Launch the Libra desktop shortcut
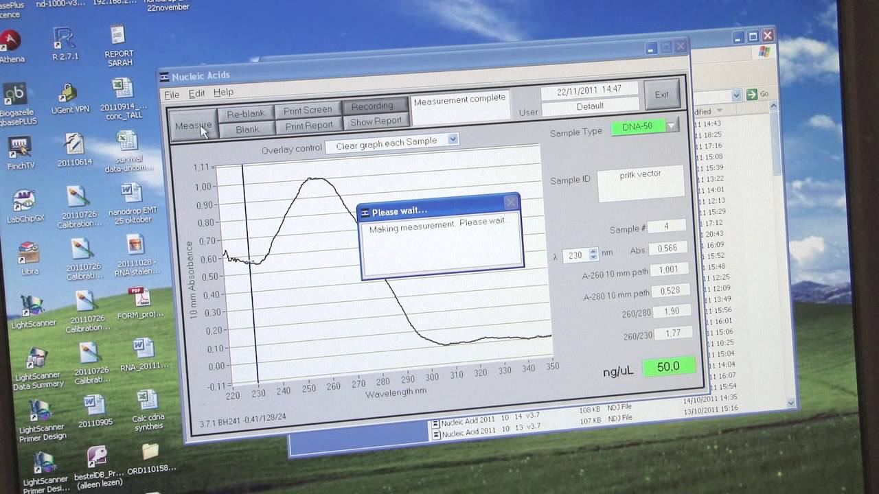 (29, 257)
